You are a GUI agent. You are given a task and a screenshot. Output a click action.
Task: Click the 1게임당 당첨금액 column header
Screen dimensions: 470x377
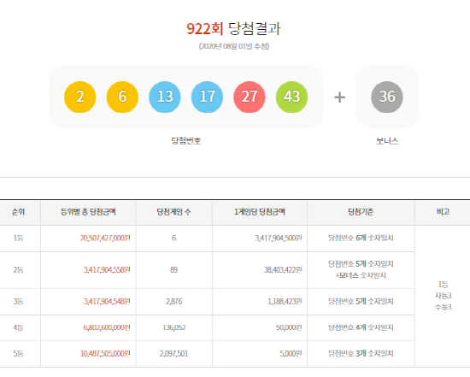click(x=260, y=212)
